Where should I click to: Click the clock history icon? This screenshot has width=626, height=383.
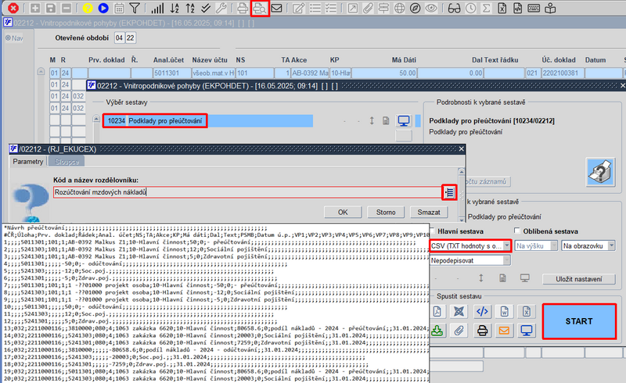coord(471,8)
